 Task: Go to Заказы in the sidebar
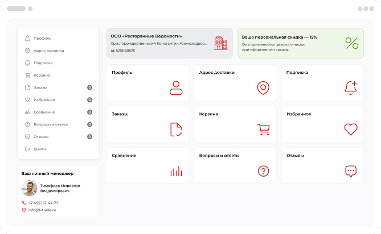coord(40,87)
